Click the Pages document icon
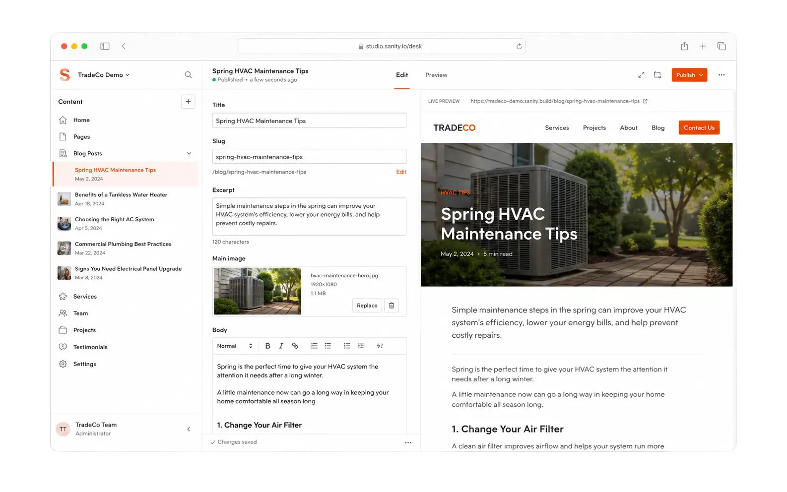 [63, 137]
